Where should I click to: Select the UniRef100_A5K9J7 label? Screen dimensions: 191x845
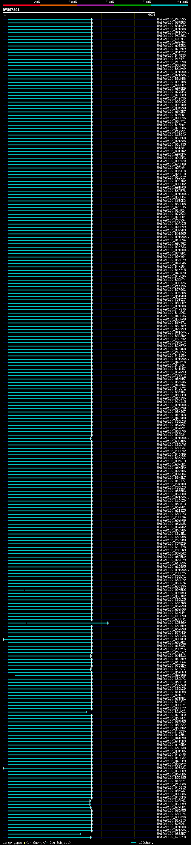tap(171, 790)
